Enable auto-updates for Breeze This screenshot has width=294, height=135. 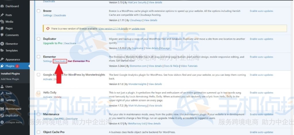[x=261, y=11]
